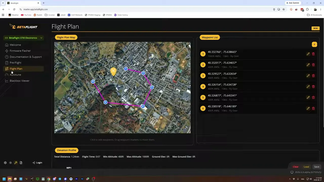This screenshot has height=182, width=324.
Task: Click waypoint marker 4 on the map
Action: (143, 106)
